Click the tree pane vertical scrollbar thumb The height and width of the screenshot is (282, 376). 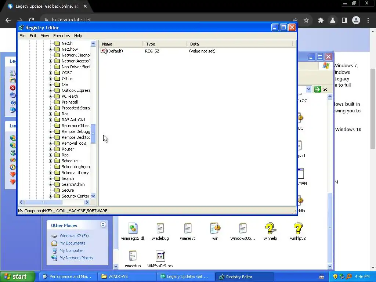coord(93,133)
